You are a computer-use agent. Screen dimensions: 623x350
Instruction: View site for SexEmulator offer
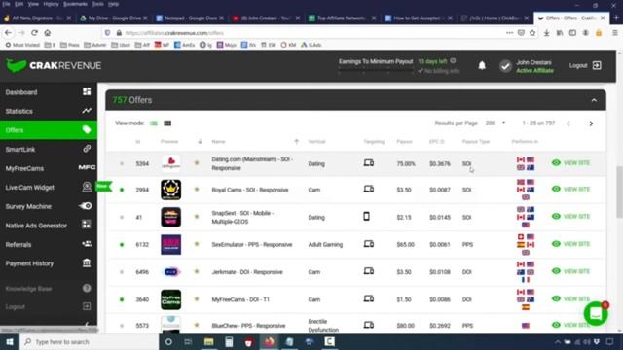[570, 244]
